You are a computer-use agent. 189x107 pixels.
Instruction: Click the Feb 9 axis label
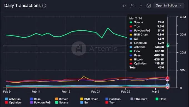[x=7, y=91]
